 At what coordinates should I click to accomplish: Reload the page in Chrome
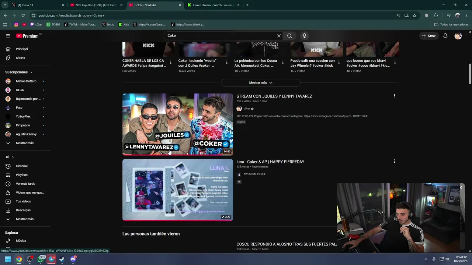pyautogui.click(x=23, y=15)
